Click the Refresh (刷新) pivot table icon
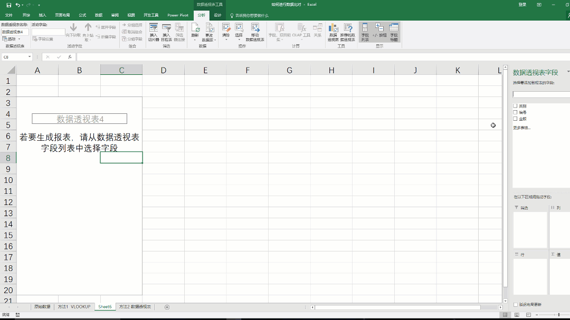This screenshot has height=320, width=570. (x=195, y=31)
